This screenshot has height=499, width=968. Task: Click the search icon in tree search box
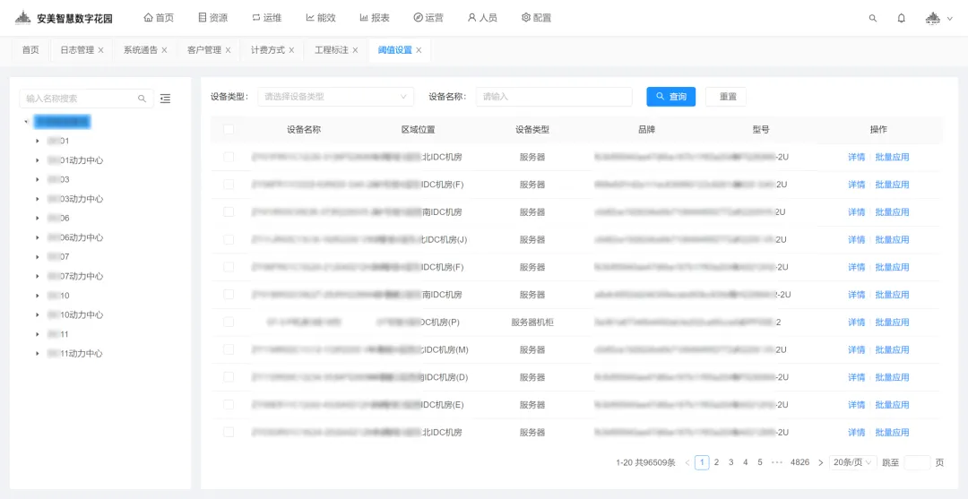point(142,99)
